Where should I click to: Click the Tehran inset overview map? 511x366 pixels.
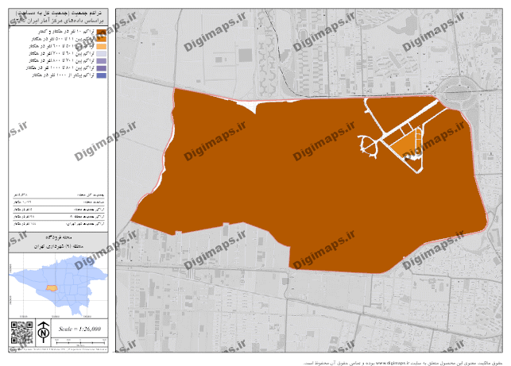point(58,286)
